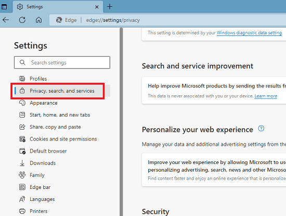This screenshot has width=286, height=216.
Task: Click the Share, copy and paste icon
Action: pyautogui.click(x=22, y=126)
